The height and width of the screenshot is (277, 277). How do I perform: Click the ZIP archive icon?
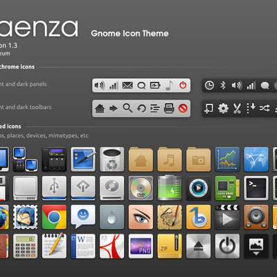(170, 246)
